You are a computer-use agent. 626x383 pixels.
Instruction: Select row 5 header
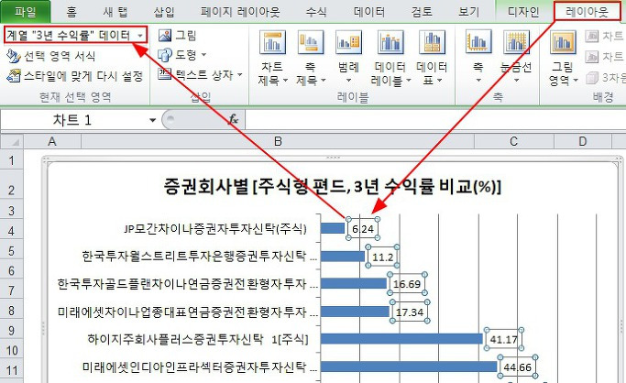(12, 251)
